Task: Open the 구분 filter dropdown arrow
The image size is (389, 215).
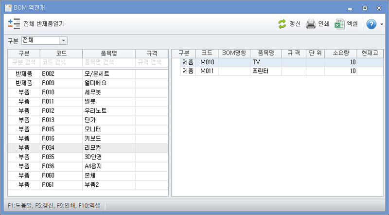Action: click(63, 40)
